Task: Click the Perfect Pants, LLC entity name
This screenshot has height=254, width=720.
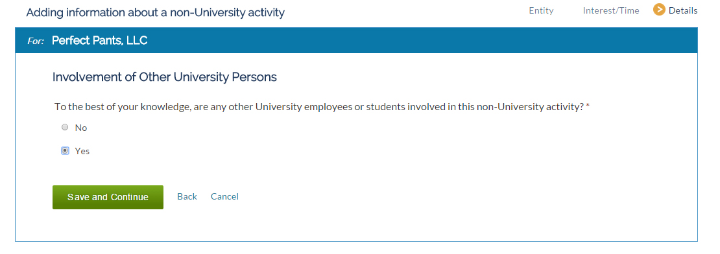Action: point(100,40)
